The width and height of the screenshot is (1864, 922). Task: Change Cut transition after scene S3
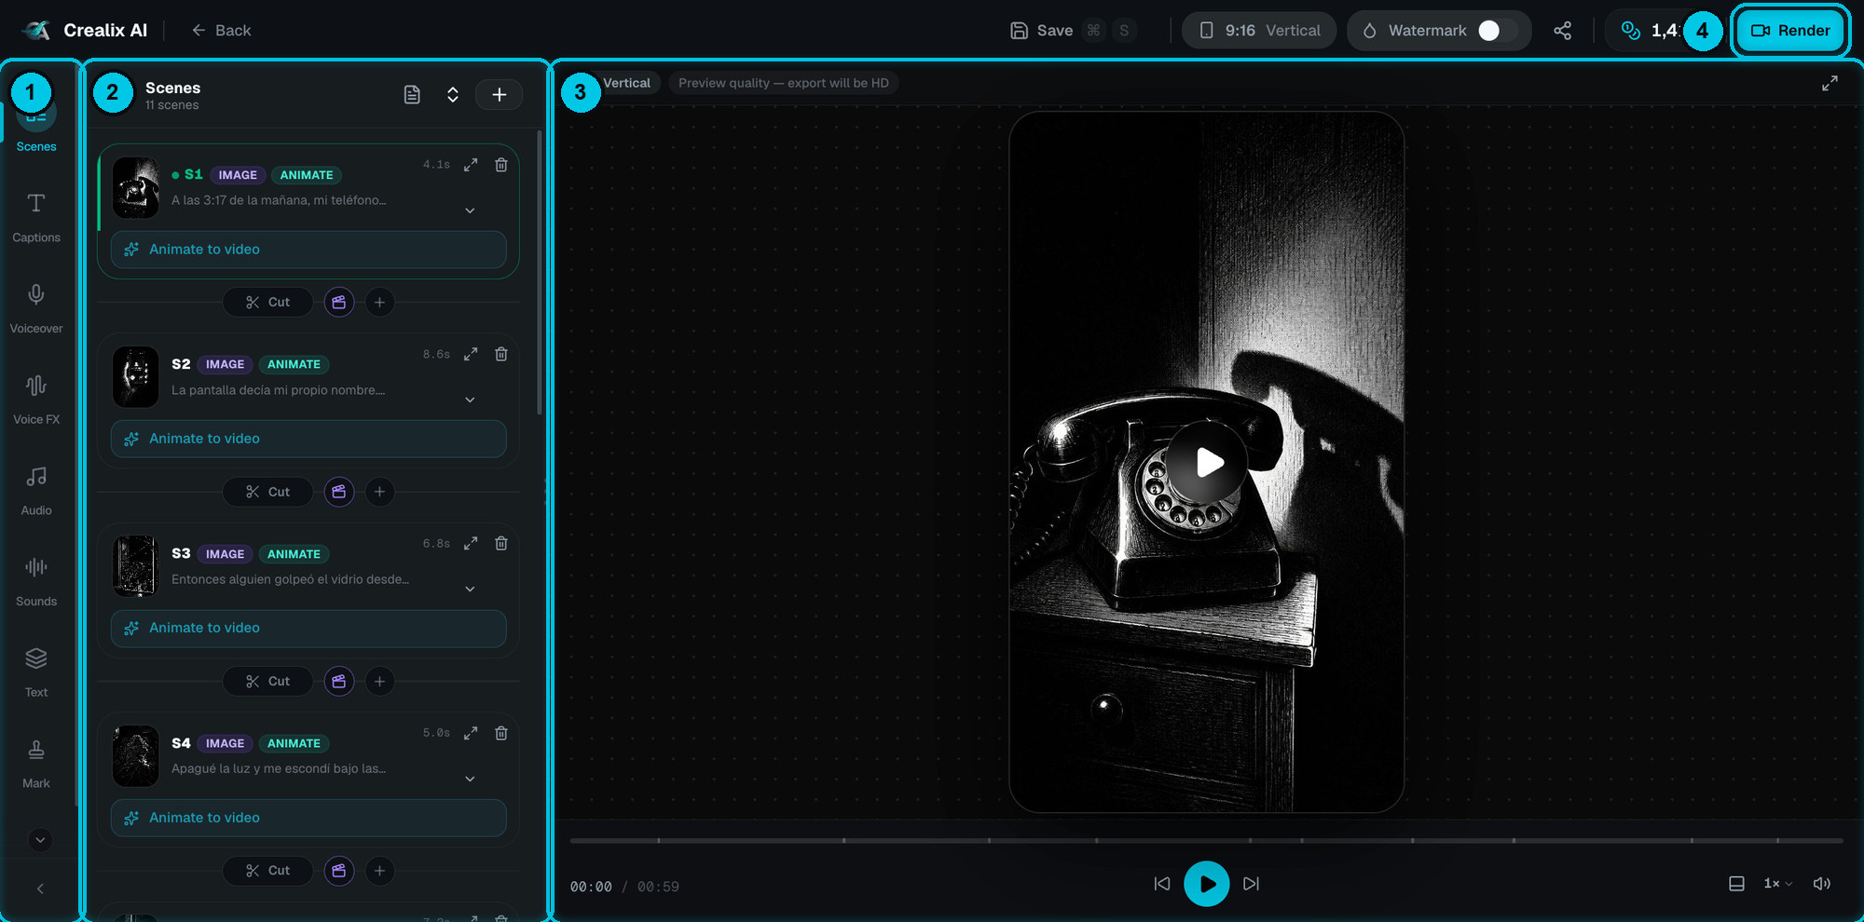point(267,681)
